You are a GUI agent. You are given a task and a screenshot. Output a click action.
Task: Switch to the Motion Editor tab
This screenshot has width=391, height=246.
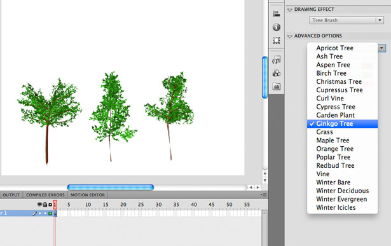(88, 195)
